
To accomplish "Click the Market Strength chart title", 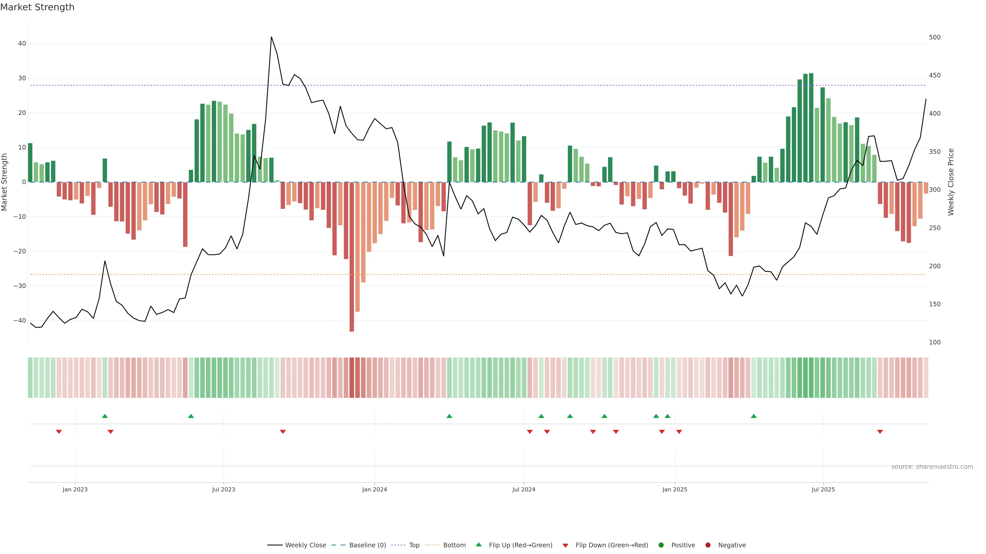I will pos(37,7).
